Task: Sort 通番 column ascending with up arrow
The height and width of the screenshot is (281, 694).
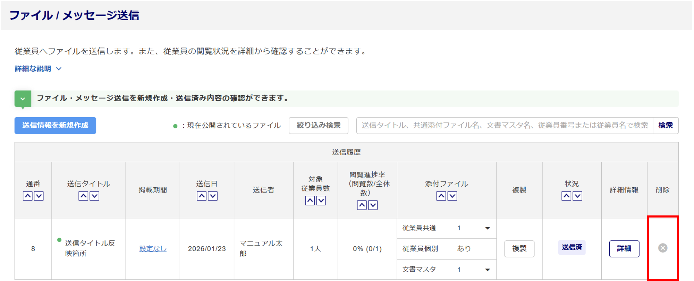Action: (28, 196)
